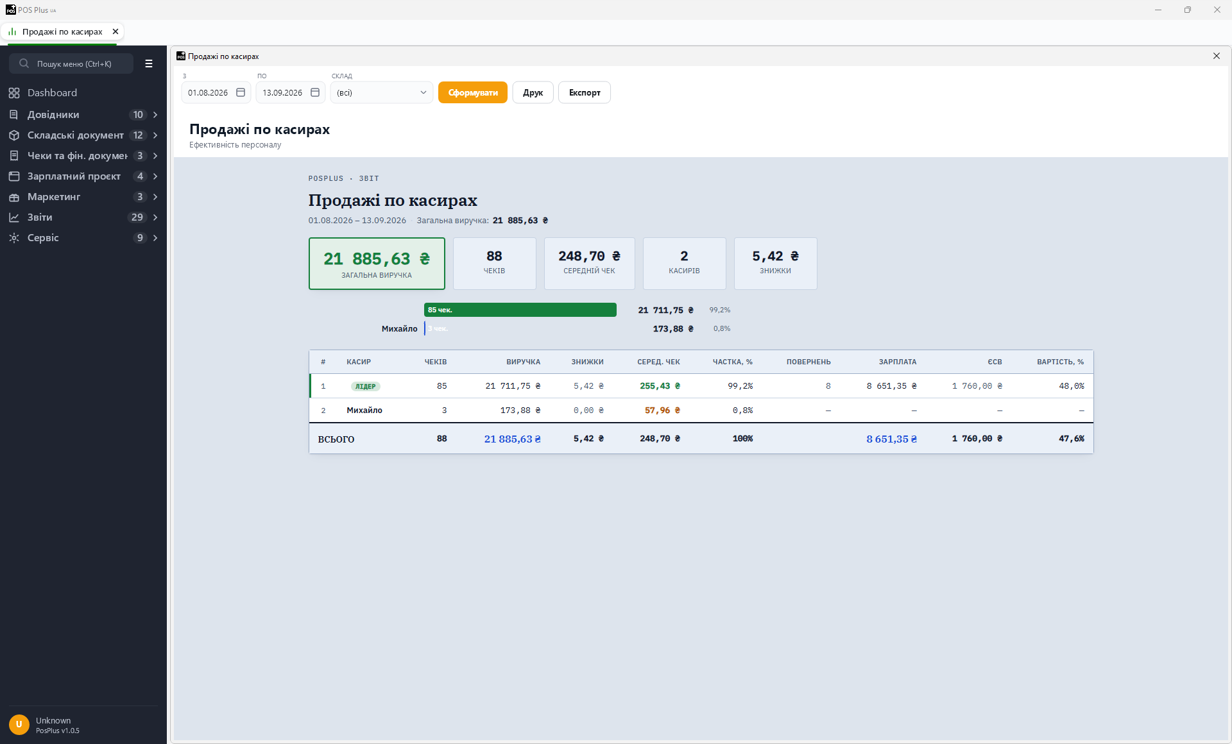The width and height of the screenshot is (1232, 744).
Task: Open calendar picker for end date 13.09.2026
Action: click(x=315, y=92)
